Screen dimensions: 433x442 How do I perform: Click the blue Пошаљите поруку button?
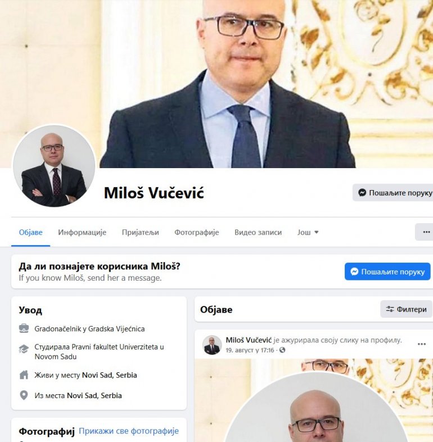click(387, 272)
